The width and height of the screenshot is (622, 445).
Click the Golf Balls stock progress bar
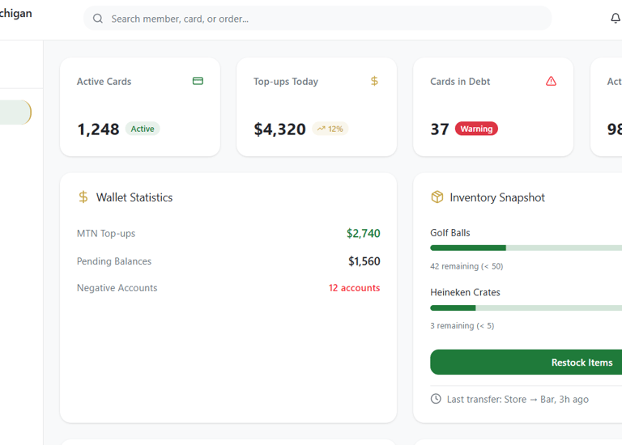click(526, 248)
